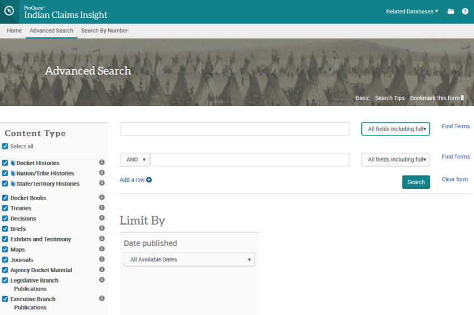Uncheck the Treaties checkbox
474x315 pixels.
[5, 208]
